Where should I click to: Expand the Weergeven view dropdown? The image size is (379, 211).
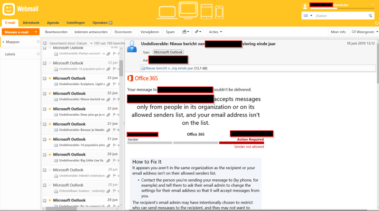(x=364, y=32)
